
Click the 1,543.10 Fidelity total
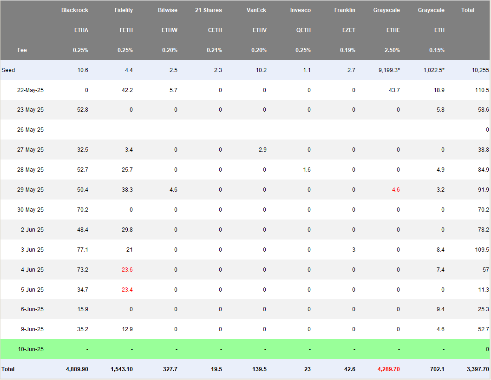click(x=122, y=369)
